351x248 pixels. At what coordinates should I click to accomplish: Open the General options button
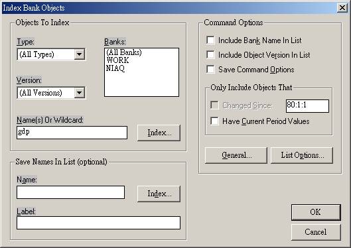pyautogui.click(x=236, y=155)
